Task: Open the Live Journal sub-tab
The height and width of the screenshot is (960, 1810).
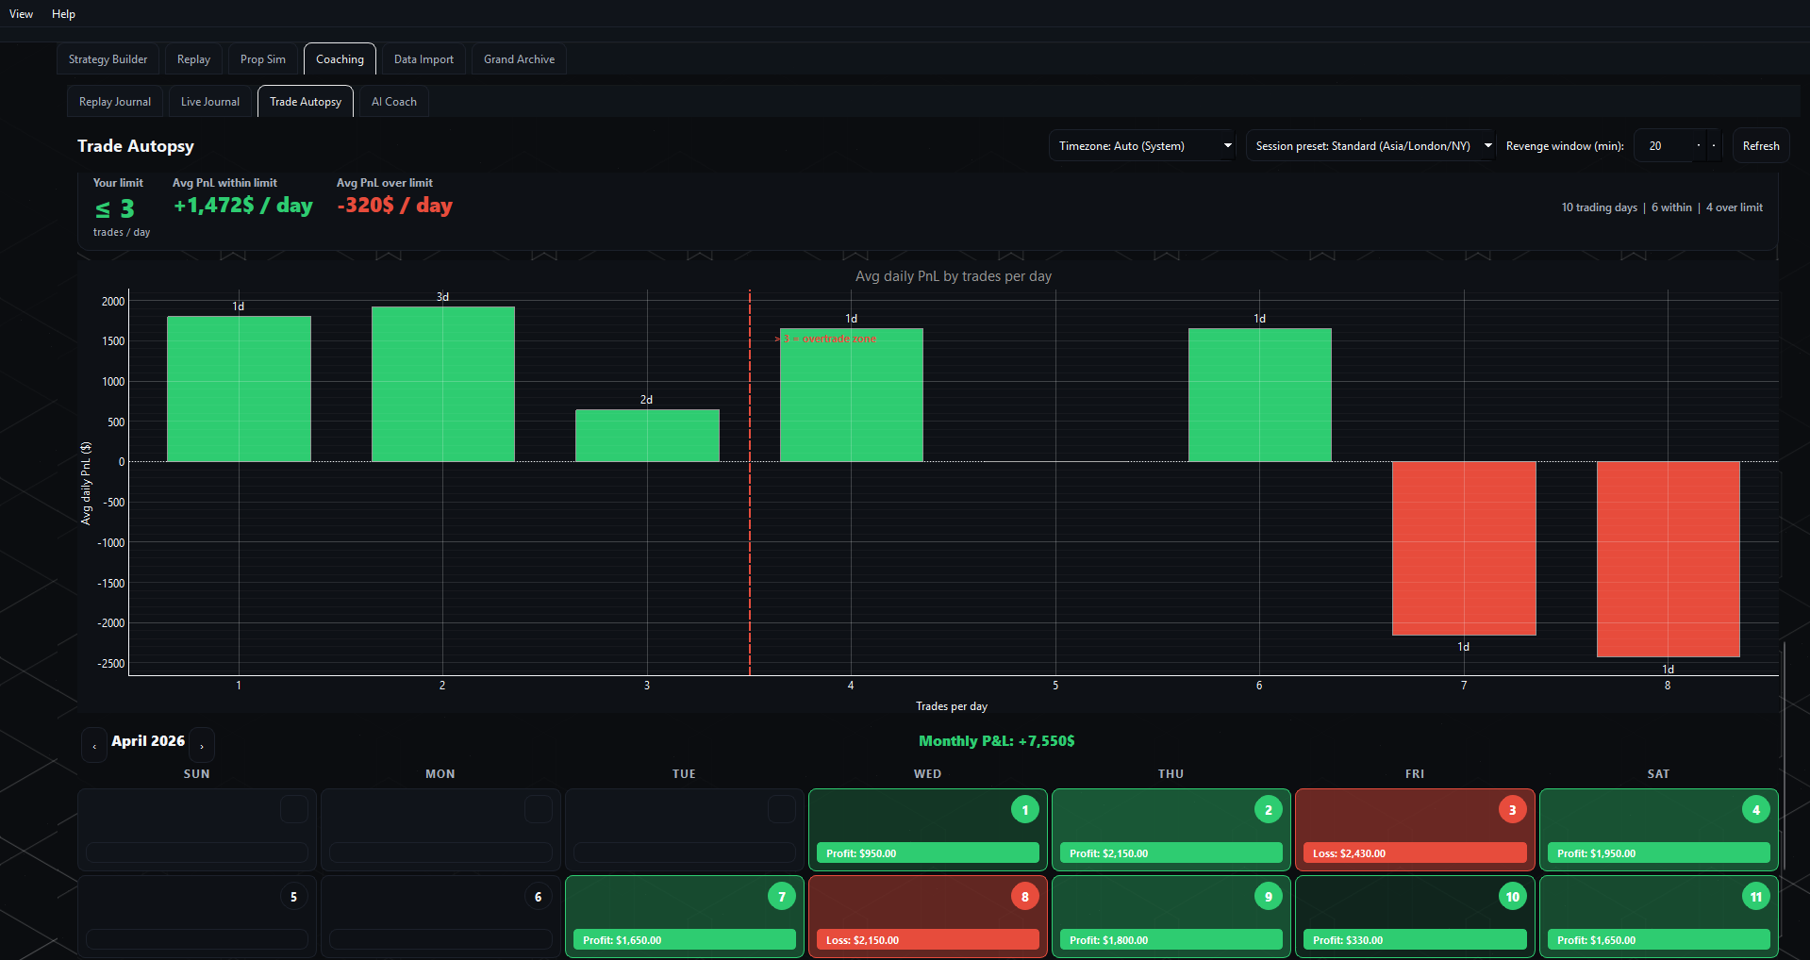Action: [209, 102]
